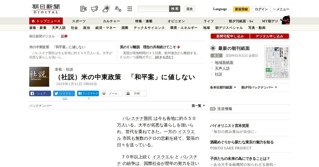Open 環境・エネルギー submenu item
319x167 pixels.
coord(184,28)
